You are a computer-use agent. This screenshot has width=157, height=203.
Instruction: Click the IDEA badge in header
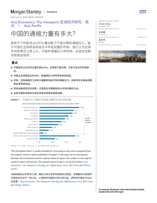tap(143, 12)
